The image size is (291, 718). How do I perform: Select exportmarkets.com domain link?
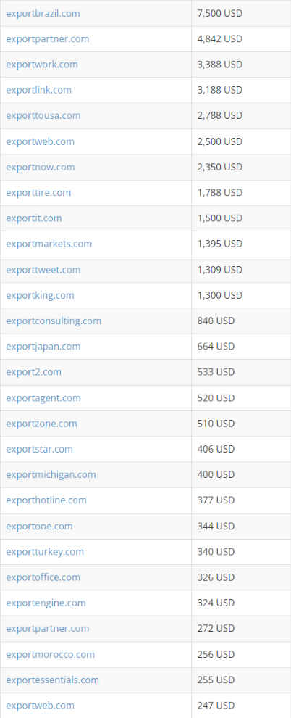49,244
